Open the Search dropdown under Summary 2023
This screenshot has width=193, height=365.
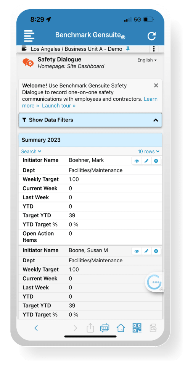[31, 152]
